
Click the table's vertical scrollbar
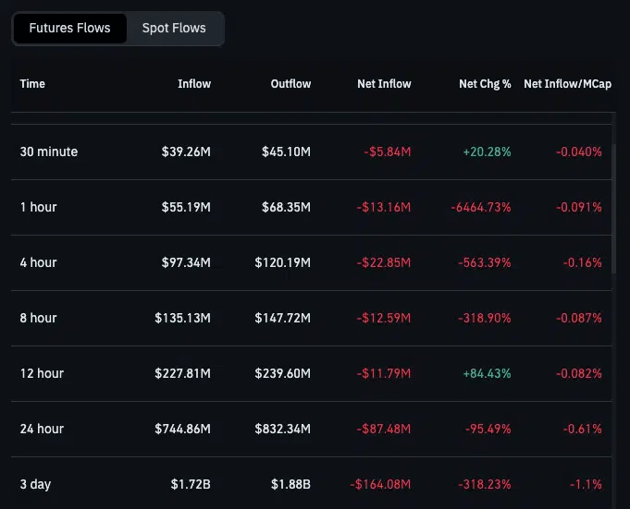(x=614, y=203)
